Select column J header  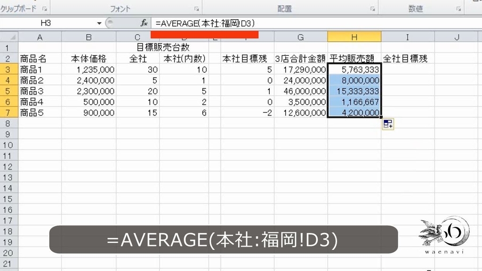coord(457,37)
